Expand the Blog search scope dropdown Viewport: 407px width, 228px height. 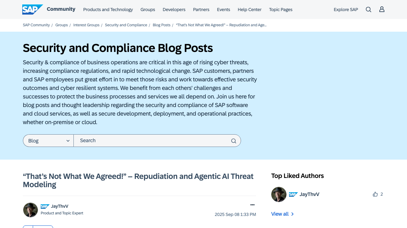(48, 141)
